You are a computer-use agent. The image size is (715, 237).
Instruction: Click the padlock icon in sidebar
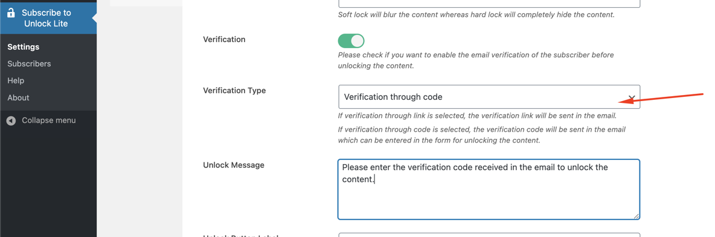pyautogui.click(x=11, y=13)
